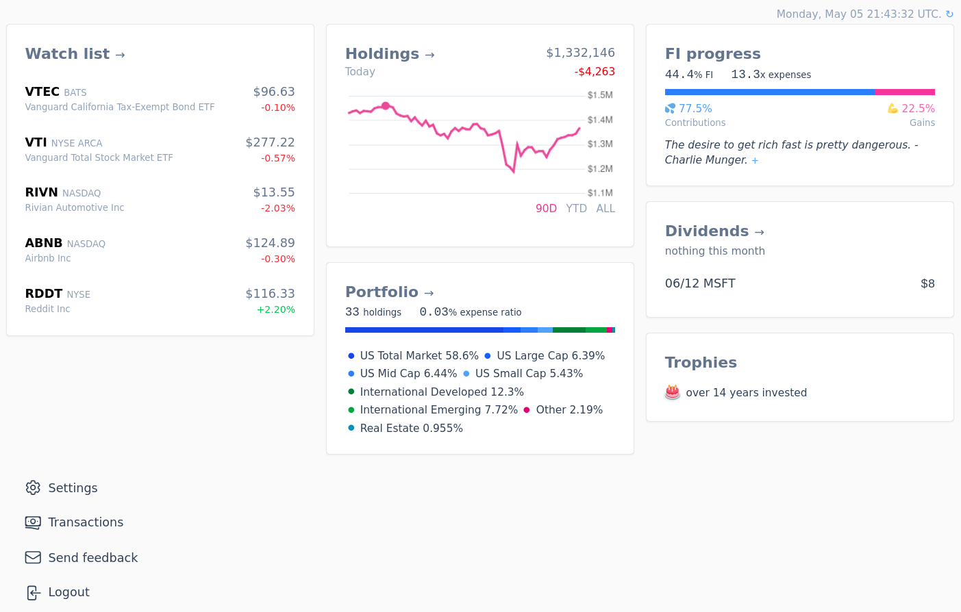
Task: Open the Holdings detail page
Action: (390, 54)
